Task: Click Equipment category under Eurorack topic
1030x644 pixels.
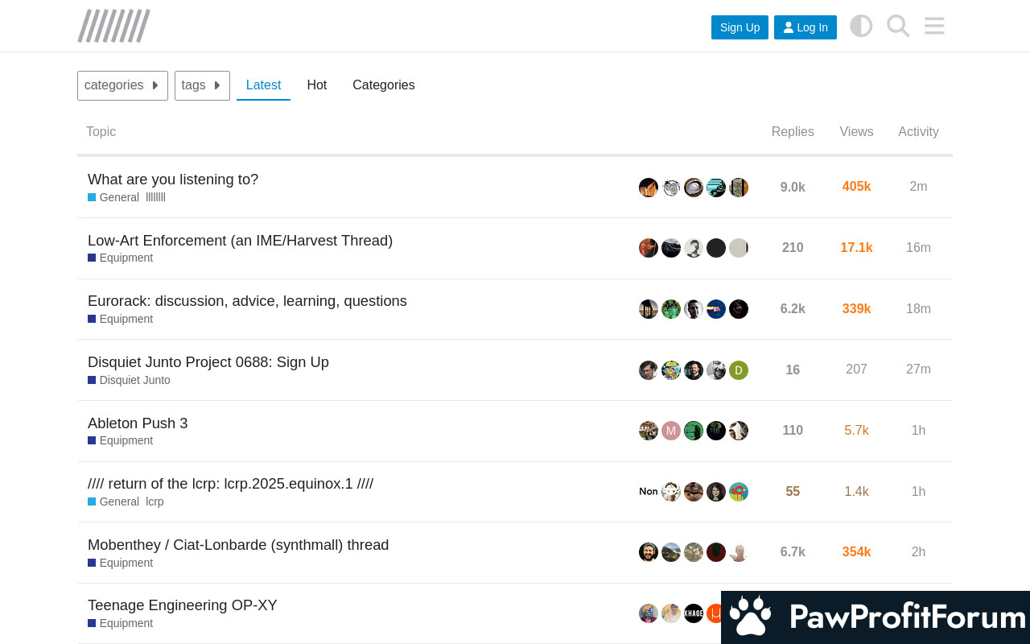Action: click(120, 320)
